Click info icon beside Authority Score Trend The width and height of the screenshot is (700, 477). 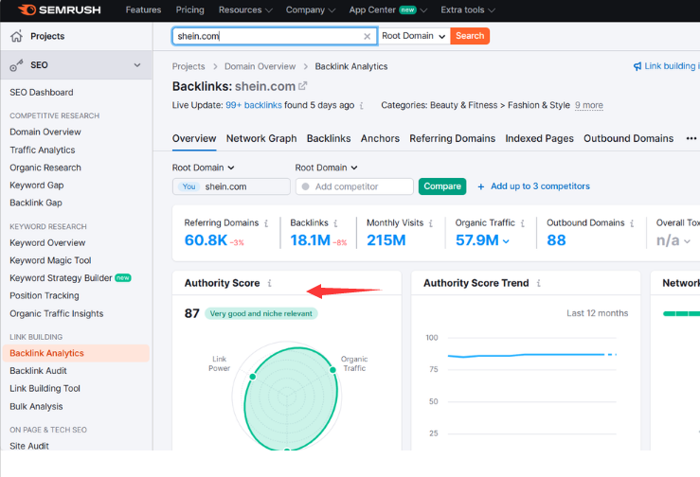click(x=539, y=283)
